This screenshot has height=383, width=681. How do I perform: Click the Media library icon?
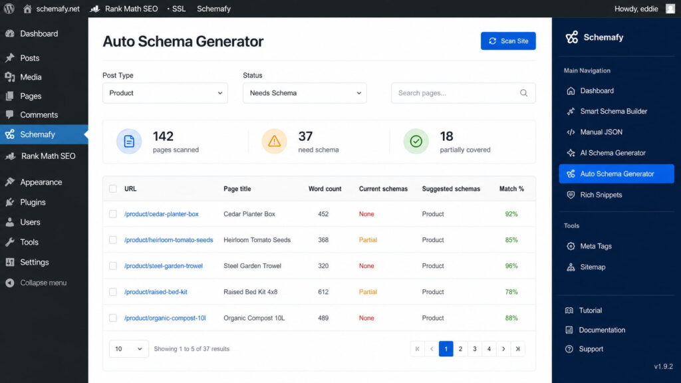pos(10,77)
